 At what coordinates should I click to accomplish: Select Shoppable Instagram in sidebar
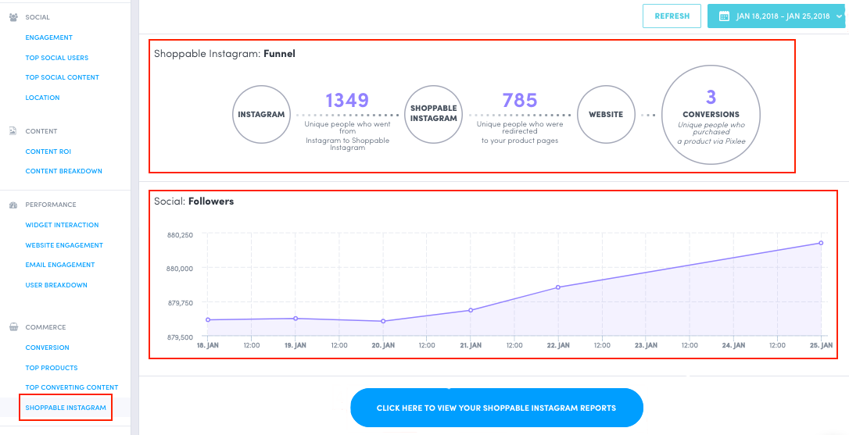point(66,408)
